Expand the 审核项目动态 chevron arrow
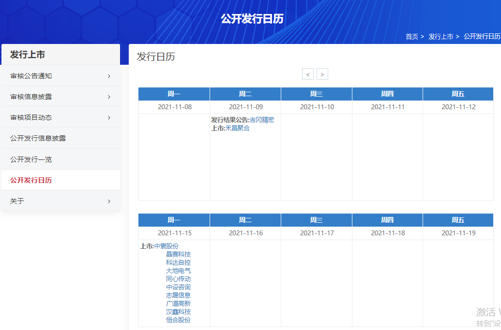 (109, 117)
